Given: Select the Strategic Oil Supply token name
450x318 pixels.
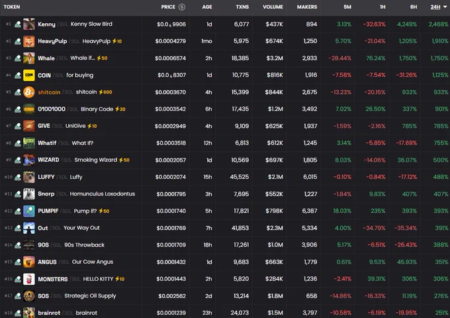Looking at the screenshot, I should (x=90, y=296).
